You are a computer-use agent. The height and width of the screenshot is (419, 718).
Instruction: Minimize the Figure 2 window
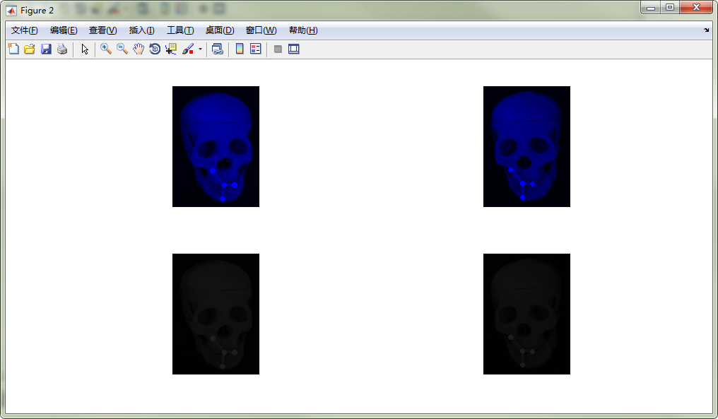(651, 7)
